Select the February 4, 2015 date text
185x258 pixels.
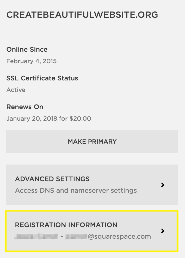point(31,61)
